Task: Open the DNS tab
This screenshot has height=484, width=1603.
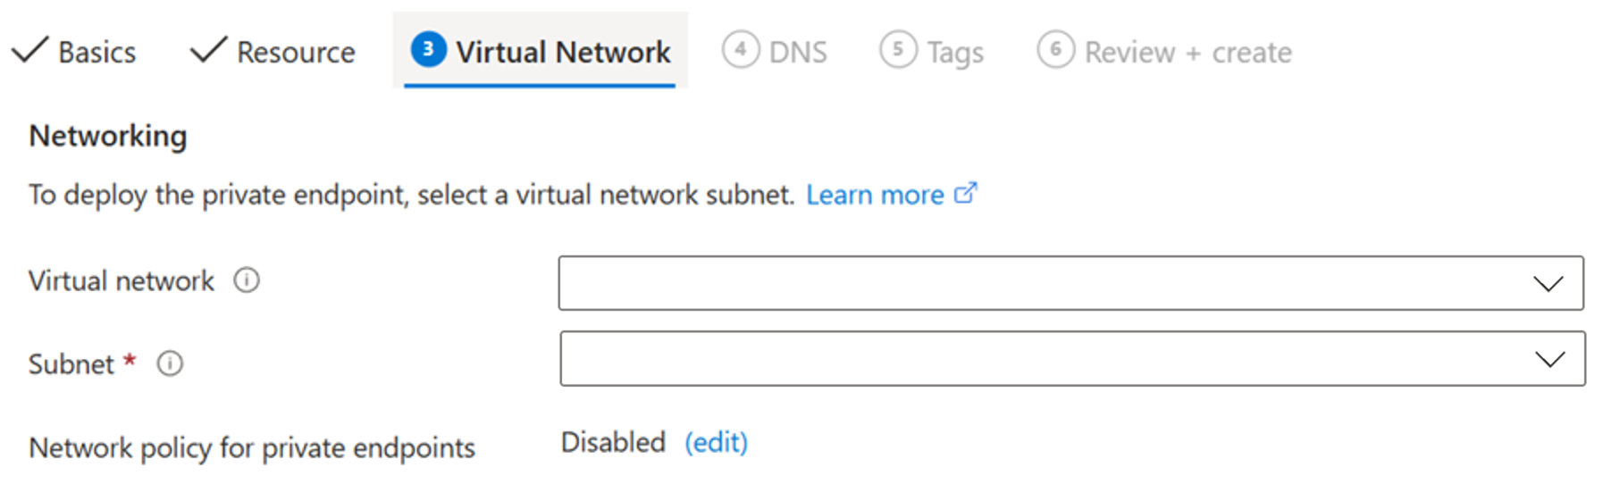Action: (775, 51)
